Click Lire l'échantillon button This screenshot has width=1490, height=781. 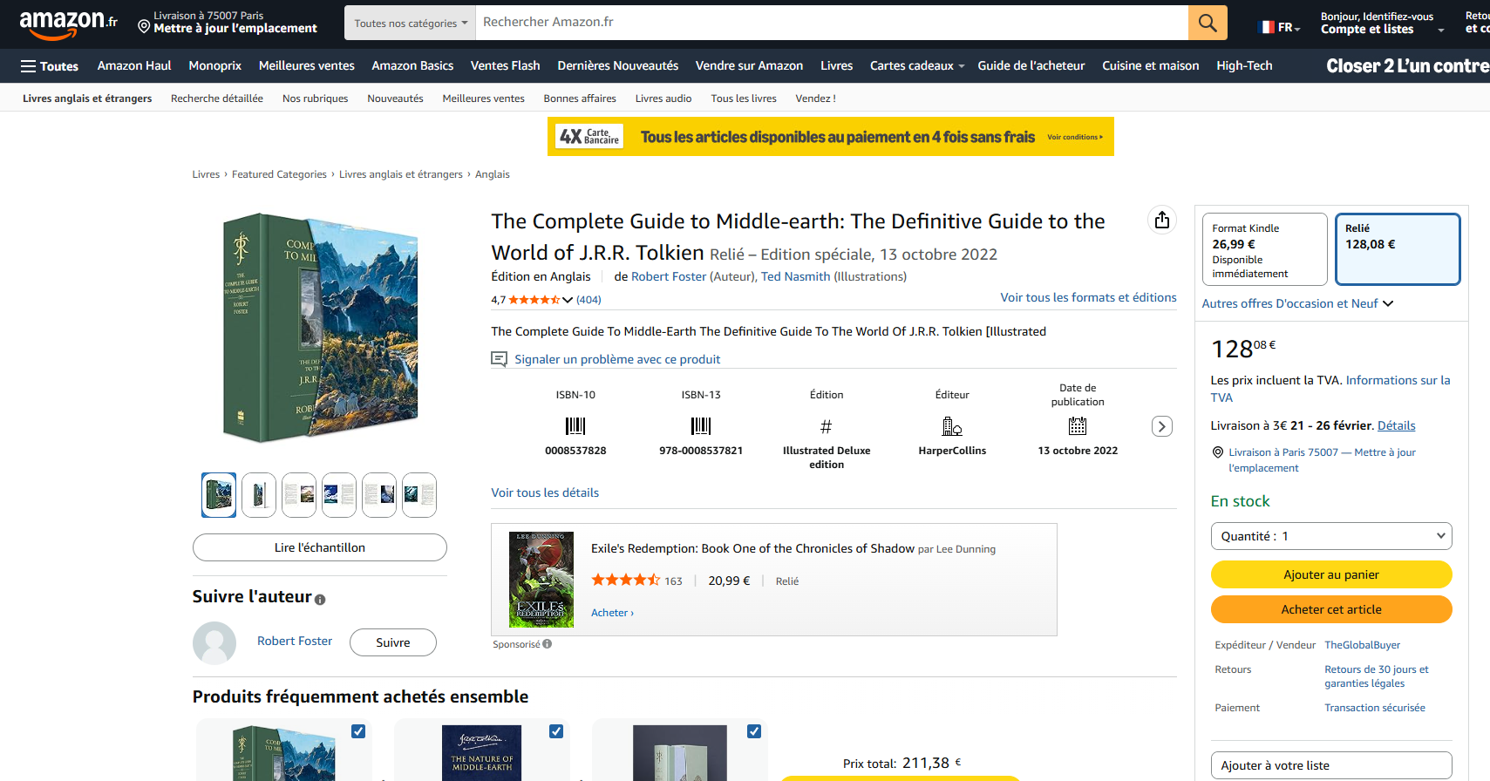point(320,547)
